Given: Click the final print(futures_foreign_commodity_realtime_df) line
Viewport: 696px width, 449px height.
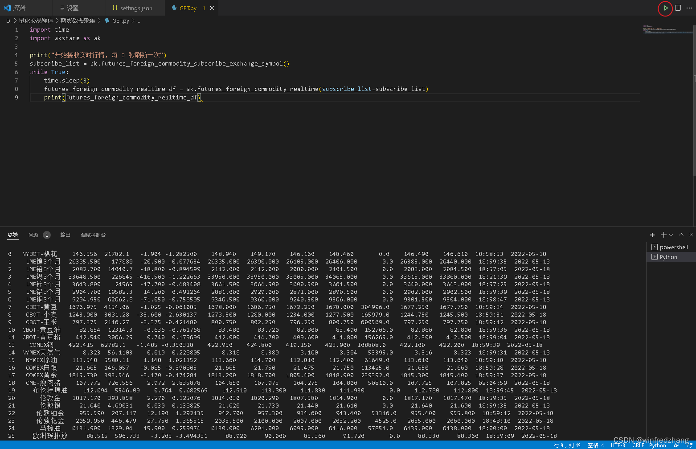Looking at the screenshot, I should tap(123, 97).
